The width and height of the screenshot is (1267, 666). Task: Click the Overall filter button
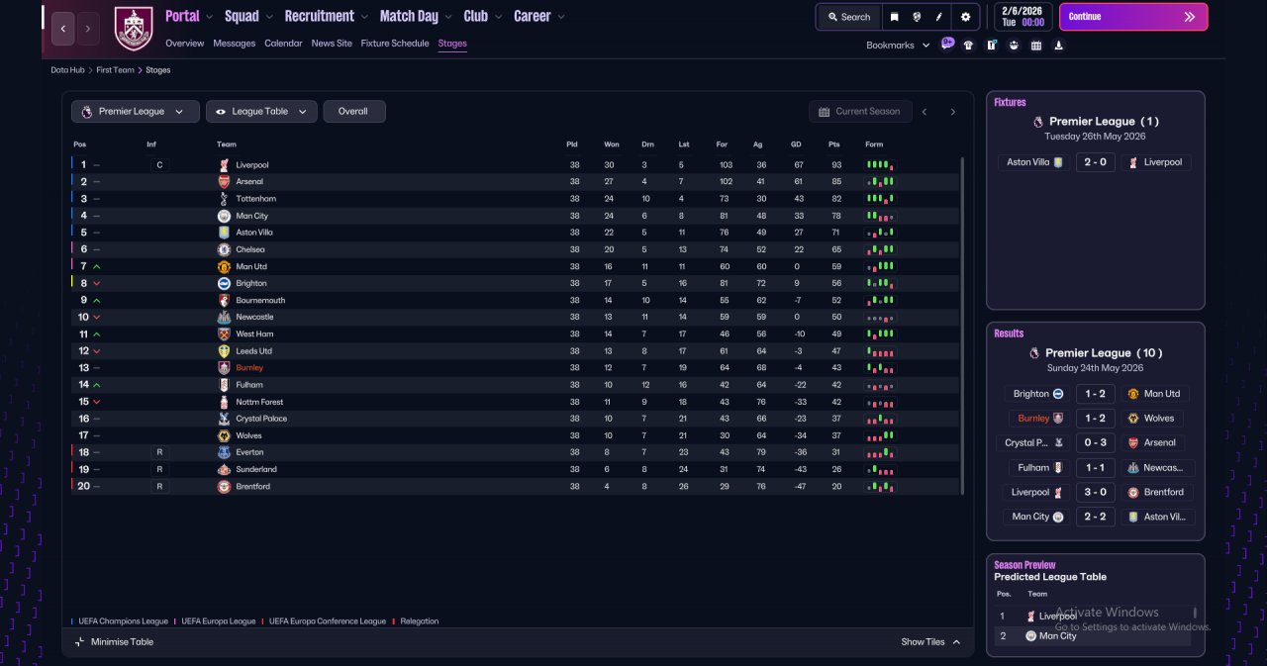pyautogui.click(x=354, y=112)
